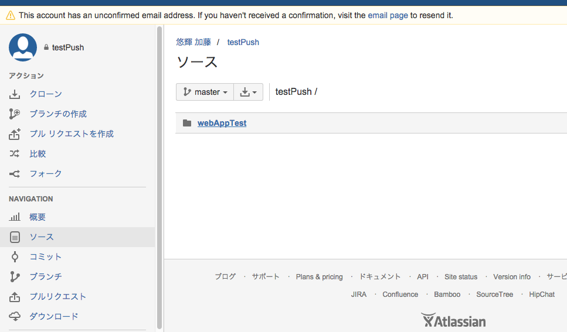Click the commits icon in navigation
The image size is (567, 332).
pyautogui.click(x=15, y=257)
